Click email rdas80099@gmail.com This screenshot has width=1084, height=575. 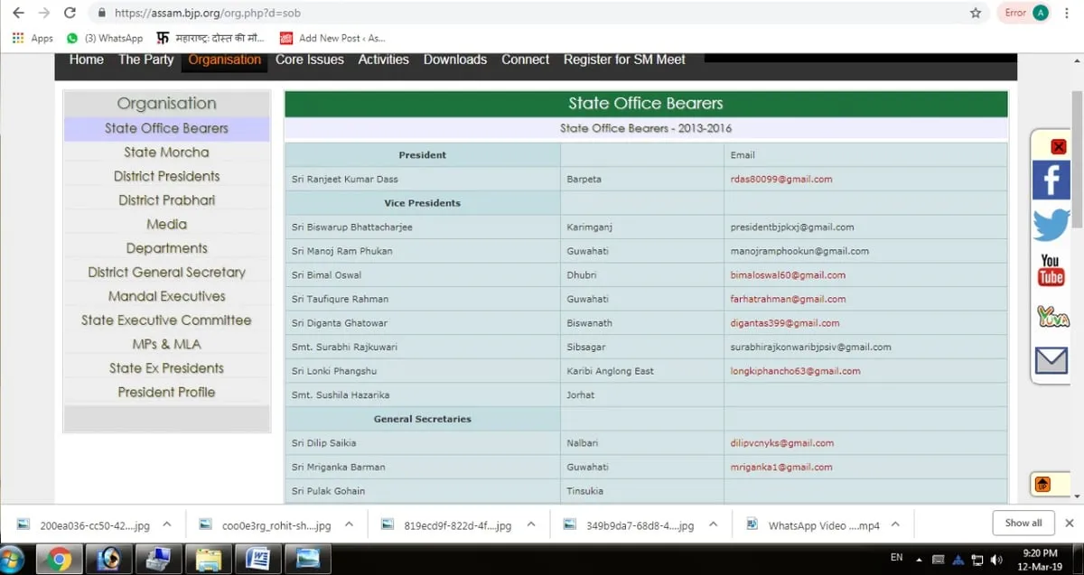781,180
